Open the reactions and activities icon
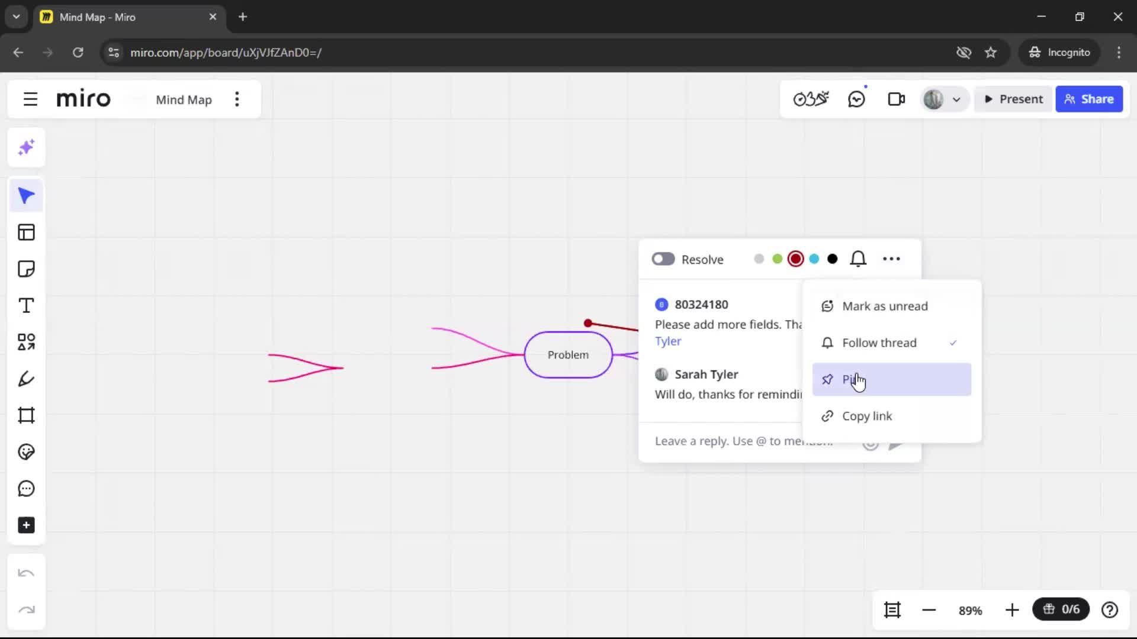Screen dimensions: 1137x639 [x=811, y=99]
